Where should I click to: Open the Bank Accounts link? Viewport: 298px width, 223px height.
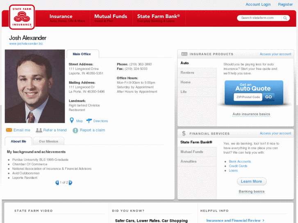coord(240,161)
